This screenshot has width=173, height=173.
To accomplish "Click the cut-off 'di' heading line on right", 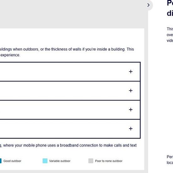I will point(170,13).
